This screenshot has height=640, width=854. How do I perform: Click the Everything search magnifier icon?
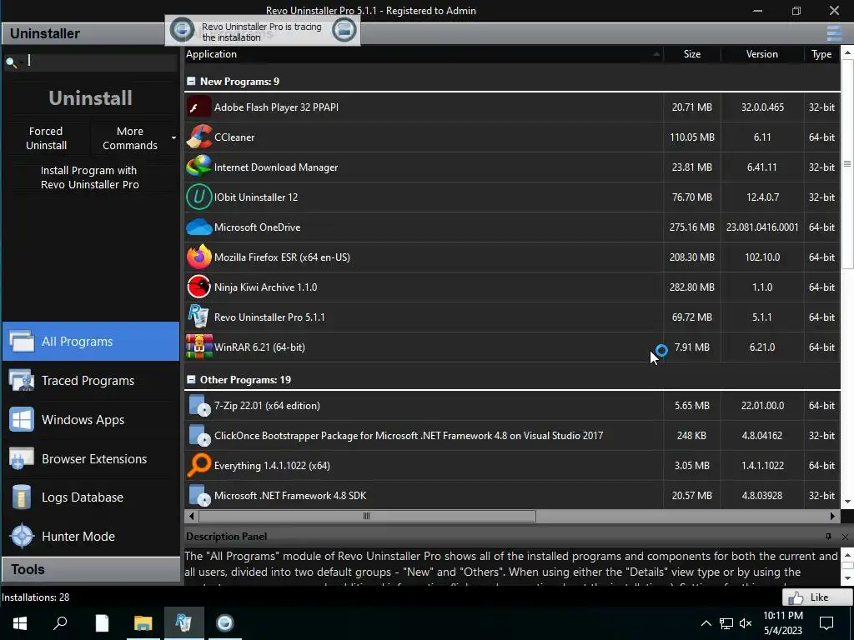pyautogui.click(x=198, y=465)
